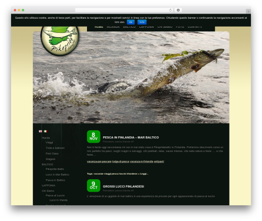Open CONTATTI in the top navigation
Screen dimensions: 262x221
point(195,27)
